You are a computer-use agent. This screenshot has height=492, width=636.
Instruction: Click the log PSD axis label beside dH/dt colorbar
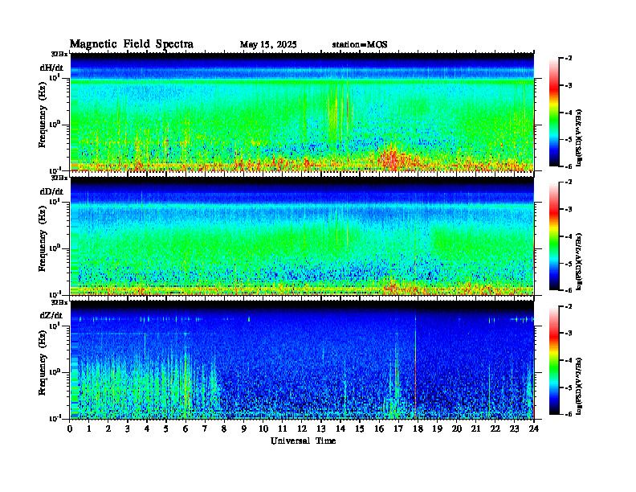[580, 138]
